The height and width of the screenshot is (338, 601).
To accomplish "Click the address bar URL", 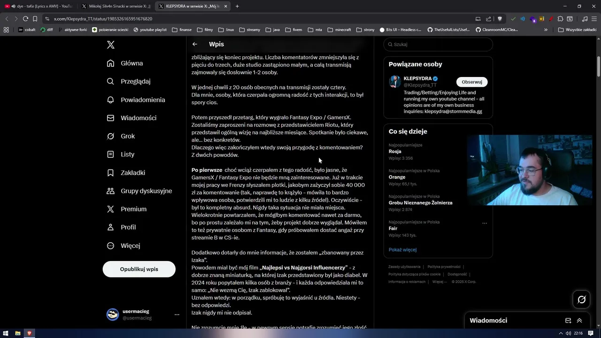I will pos(103,19).
